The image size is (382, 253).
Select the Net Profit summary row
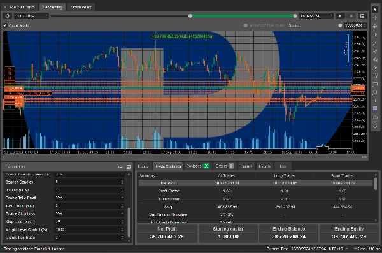point(255,183)
